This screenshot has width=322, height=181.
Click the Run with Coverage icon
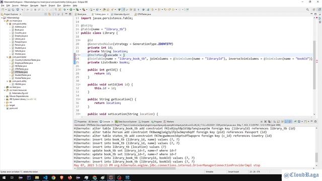[77, 10]
